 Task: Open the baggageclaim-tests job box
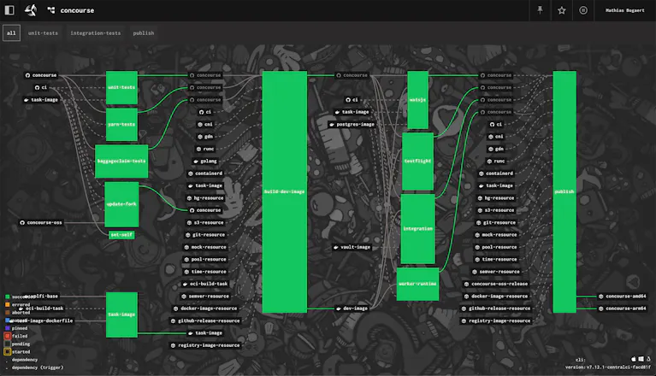[121, 162]
